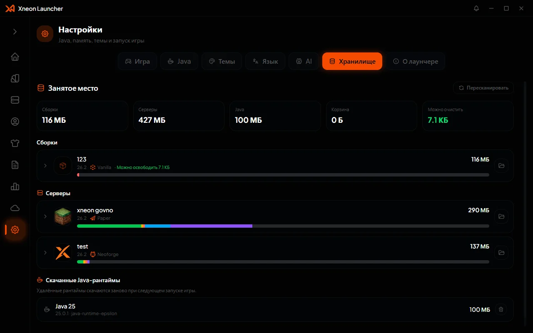The width and height of the screenshot is (533, 333).
Task: Switch to the Java tab
Action: tap(179, 61)
